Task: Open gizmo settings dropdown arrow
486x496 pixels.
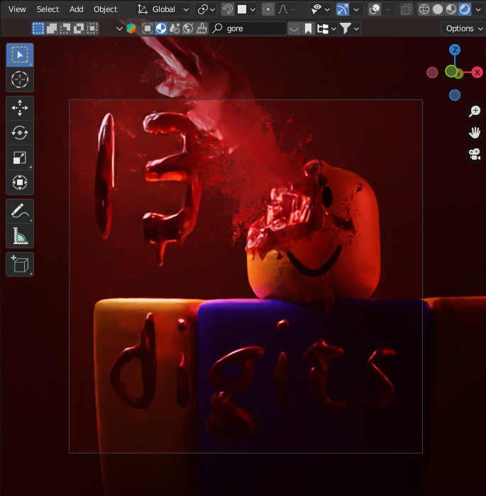Action: (x=356, y=9)
